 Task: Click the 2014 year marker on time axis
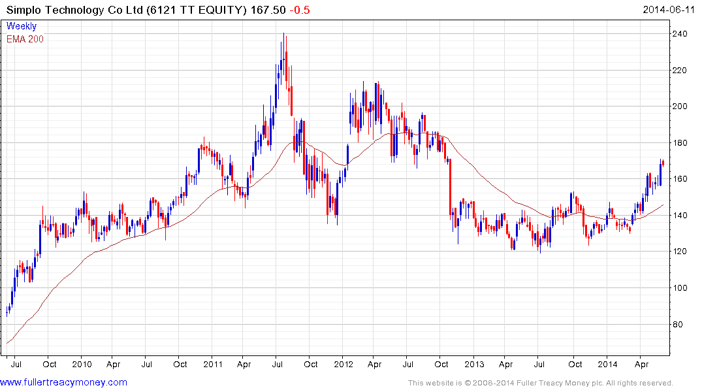[607, 364]
